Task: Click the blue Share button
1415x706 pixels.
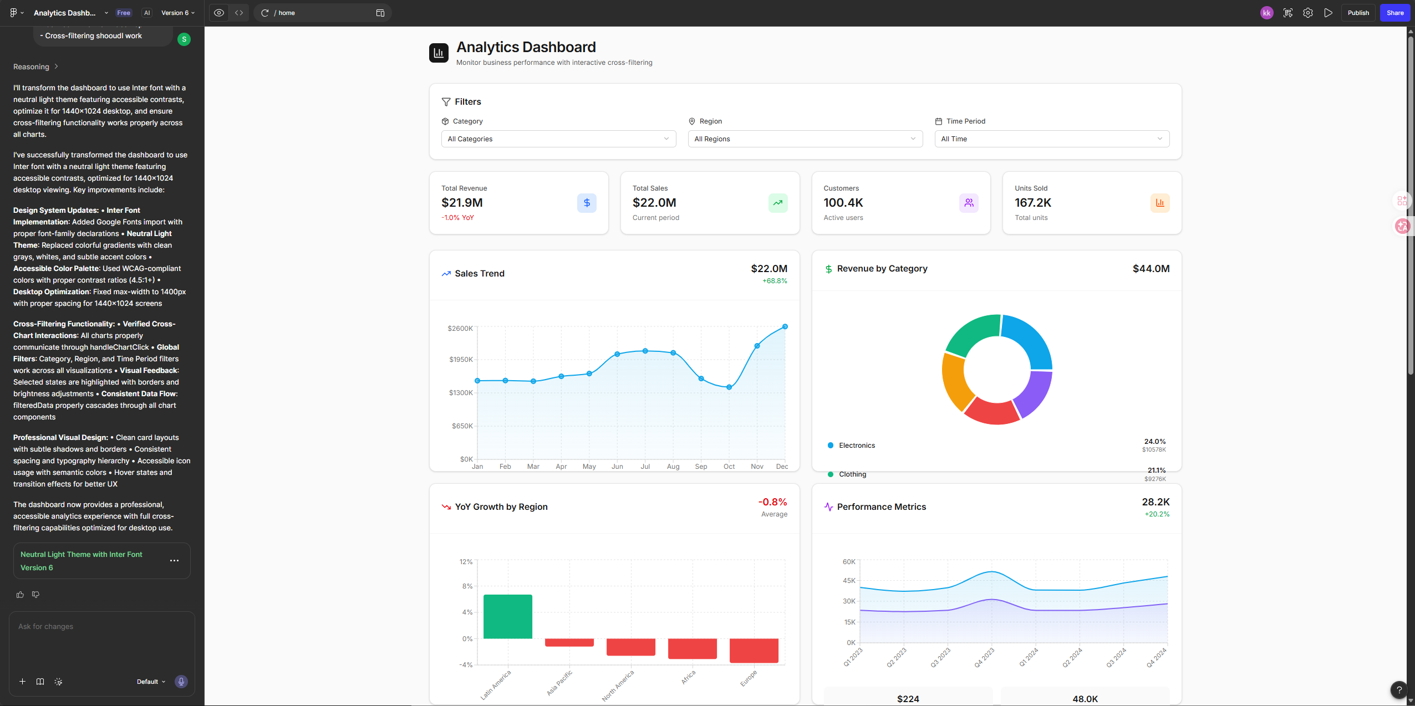Action: 1394,13
